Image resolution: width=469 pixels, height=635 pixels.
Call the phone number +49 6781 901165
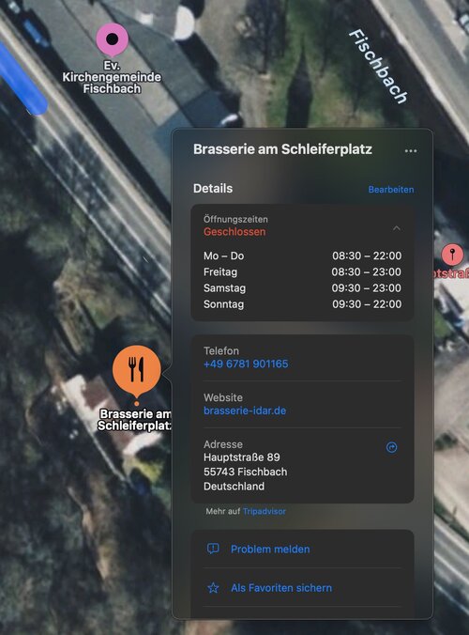pos(246,364)
